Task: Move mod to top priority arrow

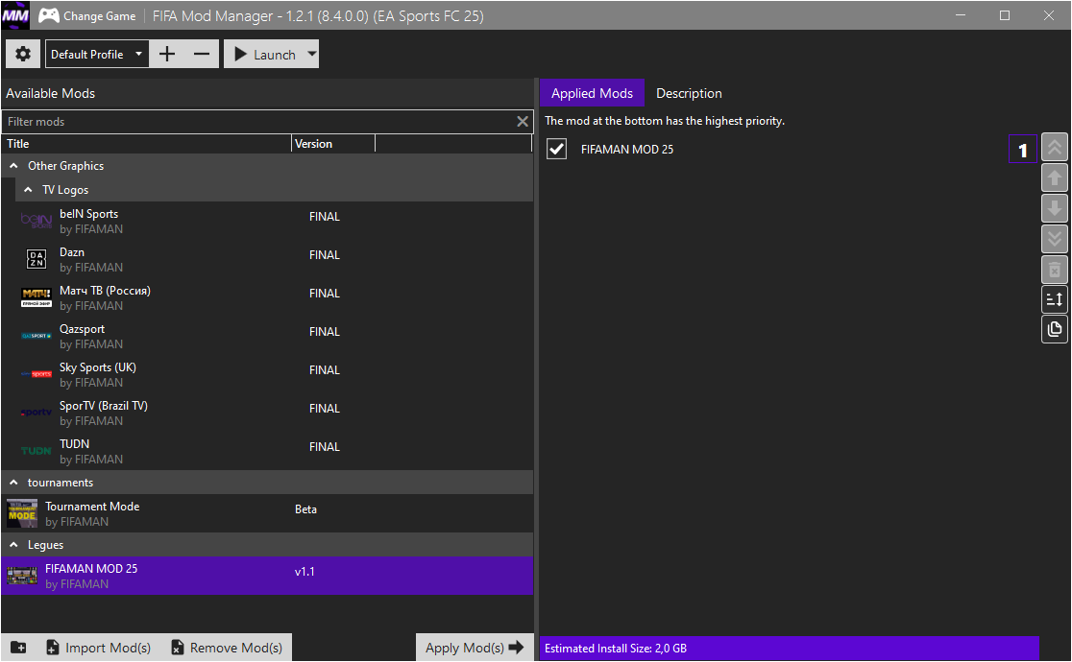Action: (1054, 148)
